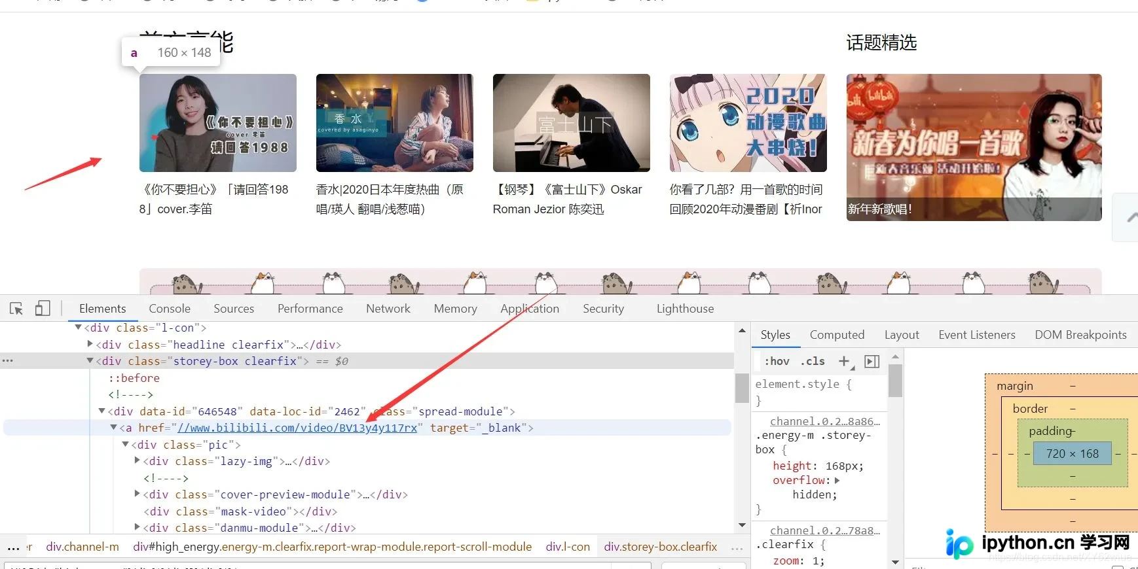1138x569 pixels.
Task: Open stylesheet link above .clearfix rule
Action: coord(825,530)
